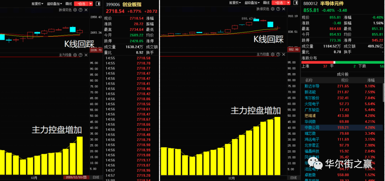Viewport: 385px width, 181px height.
Task: Open 鸿远电子 stock row
Action: 342,139
